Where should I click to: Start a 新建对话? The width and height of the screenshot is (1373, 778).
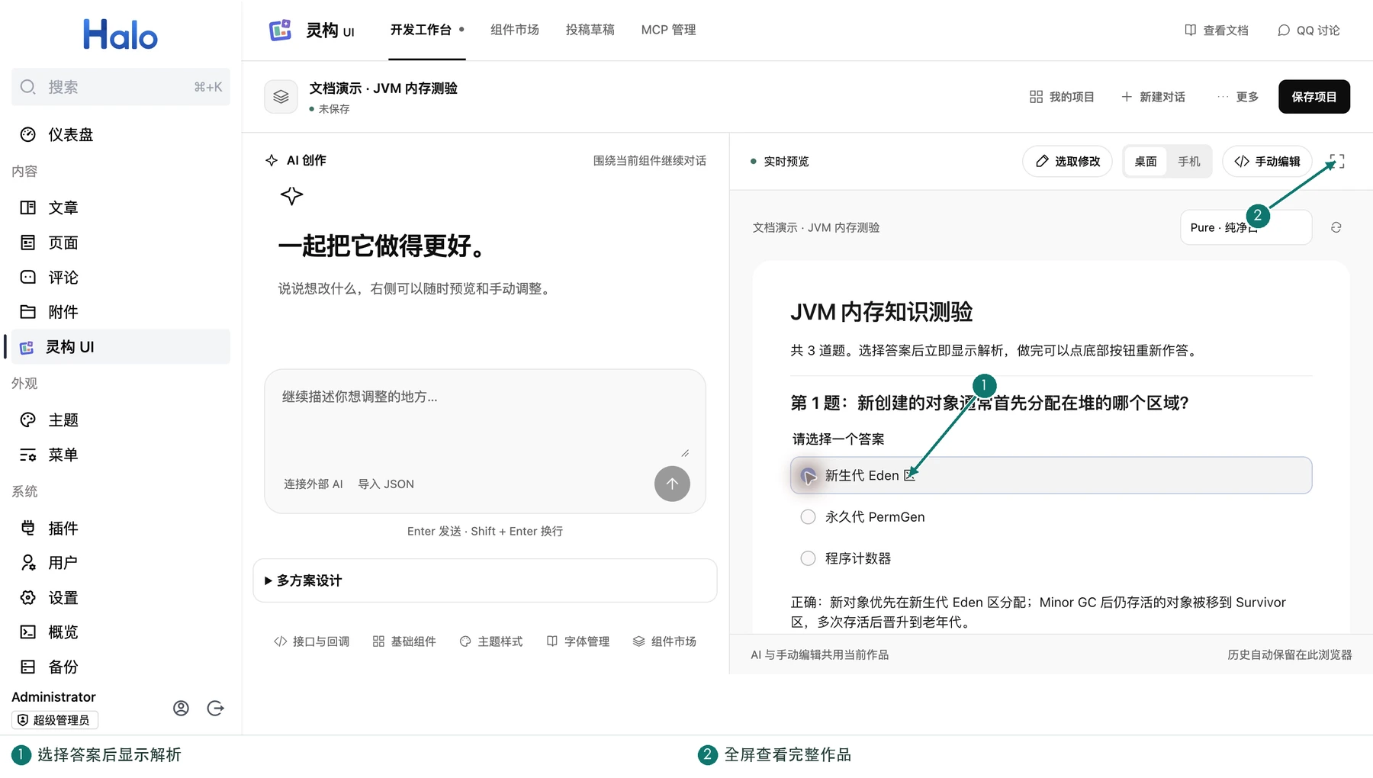tap(1153, 97)
